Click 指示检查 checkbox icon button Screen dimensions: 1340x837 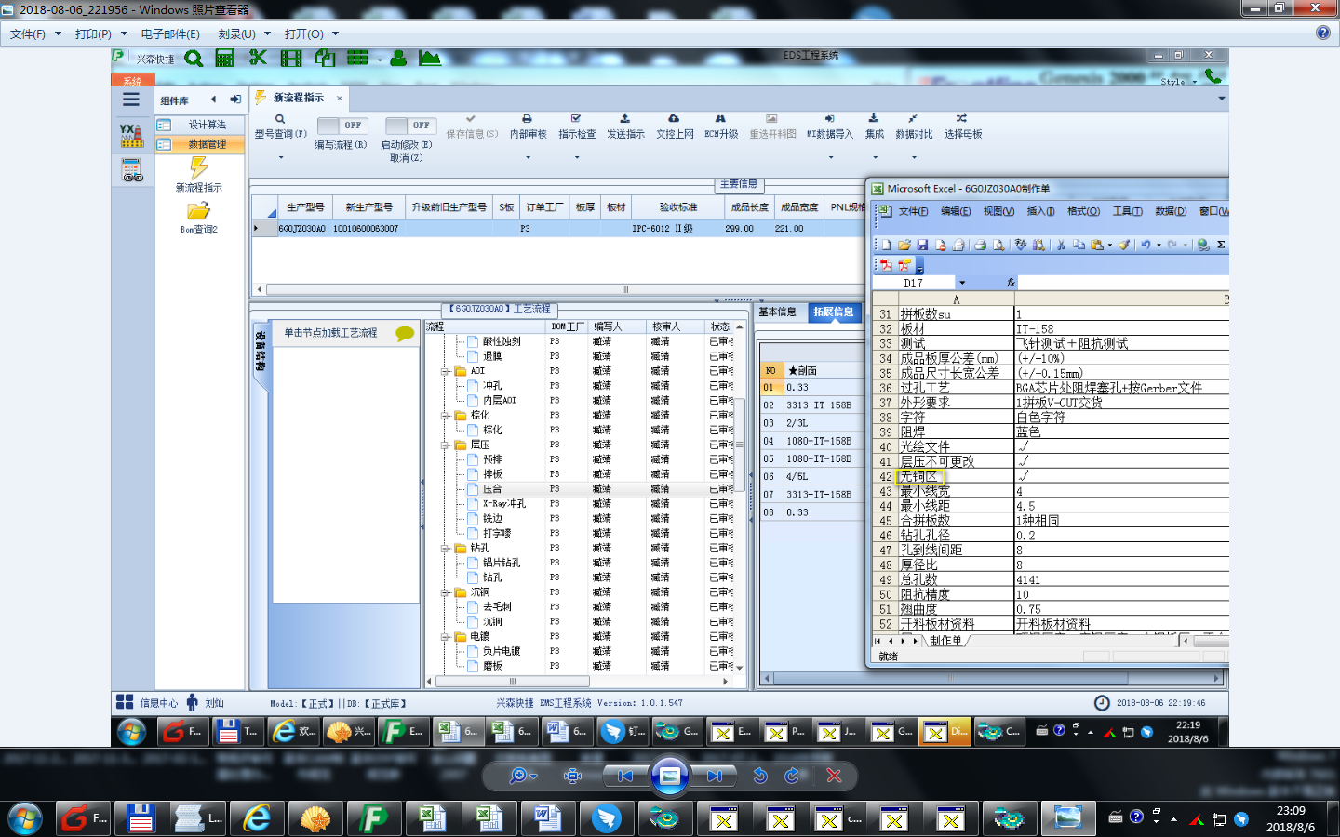pos(577,126)
